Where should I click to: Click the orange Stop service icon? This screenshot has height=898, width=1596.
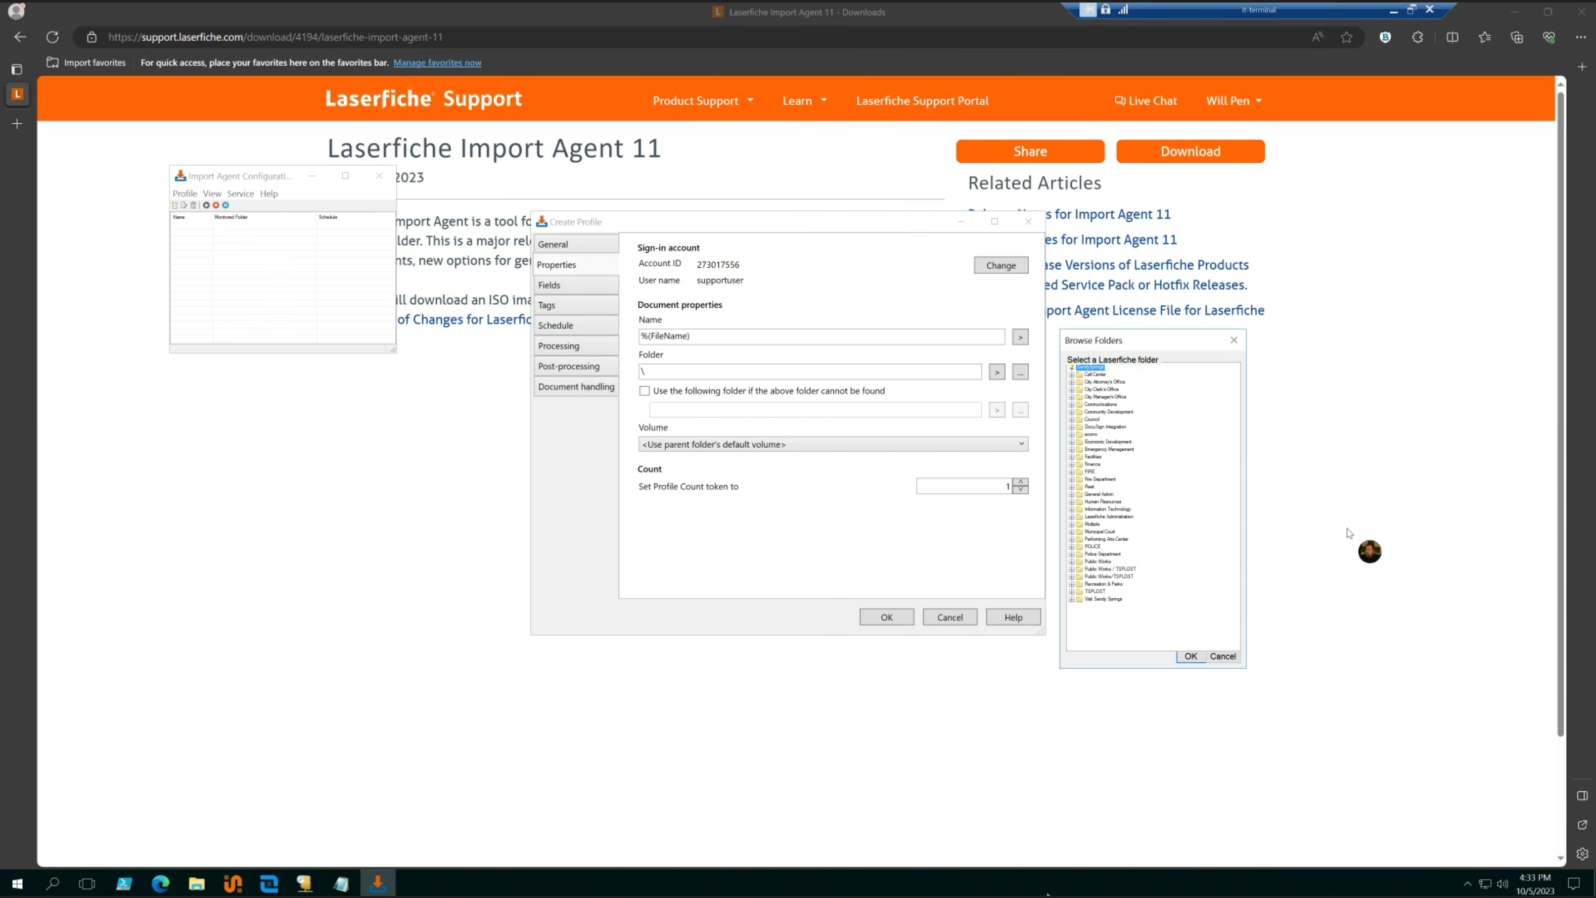(x=215, y=205)
